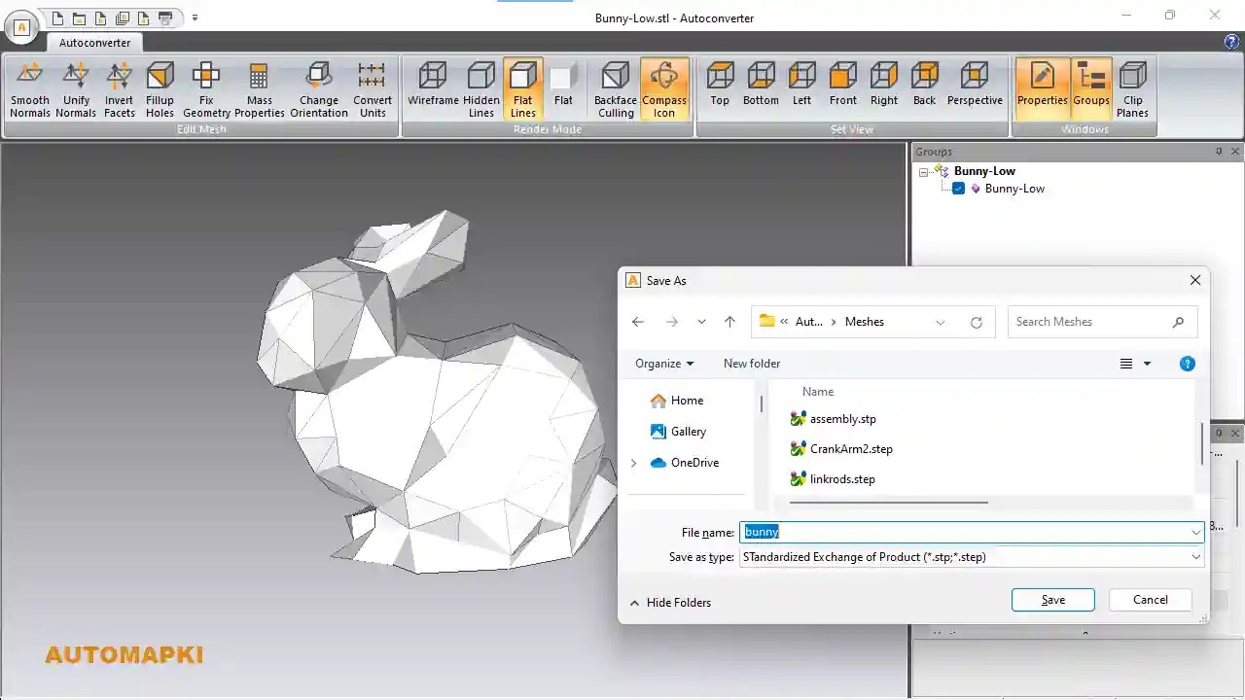Select the Wireframe render mode

pyautogui.click(x=432, y=89)
